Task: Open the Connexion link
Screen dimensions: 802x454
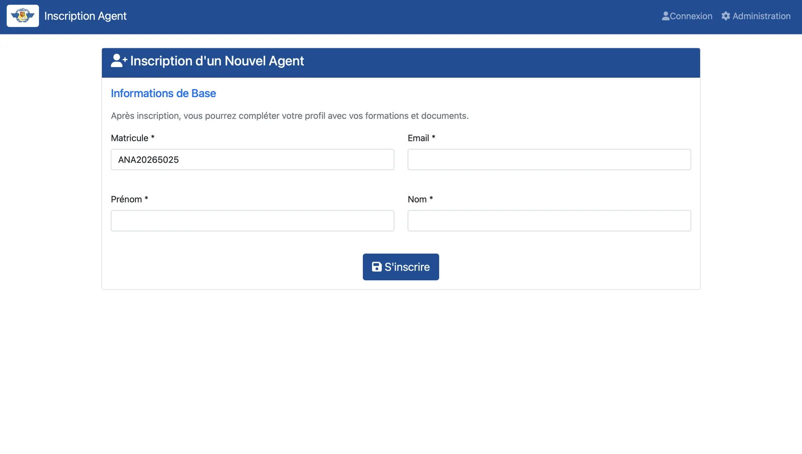Action: [687, 16]
